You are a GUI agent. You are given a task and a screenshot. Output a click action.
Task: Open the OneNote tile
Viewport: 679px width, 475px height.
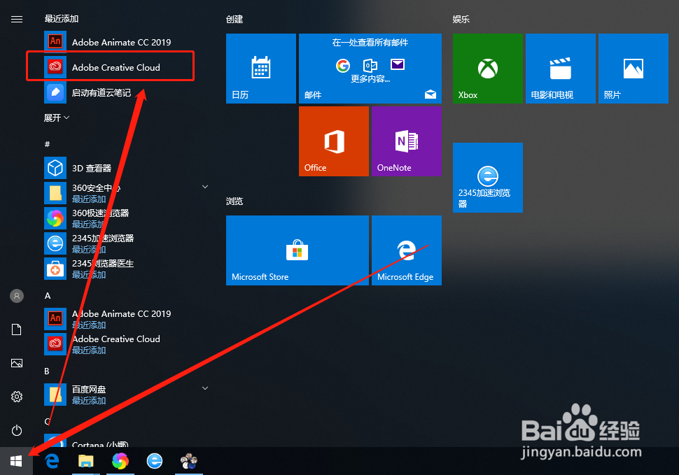pyautogui.click(x=407, y=141)
